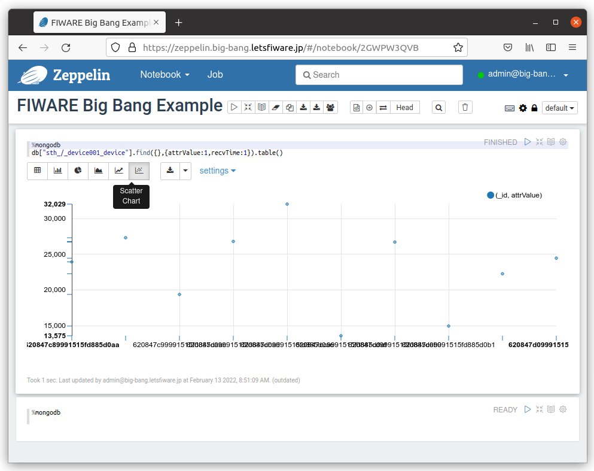594x471 pixels.
Task: Bookmark page with star icon
Action: 458,47
